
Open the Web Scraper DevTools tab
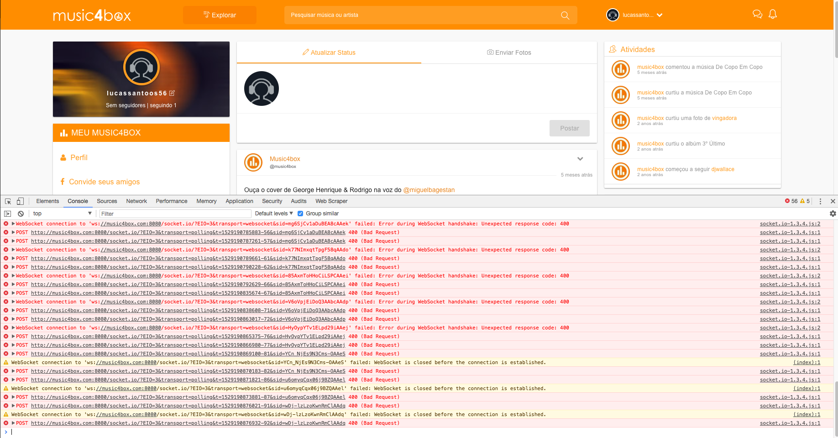331,201
